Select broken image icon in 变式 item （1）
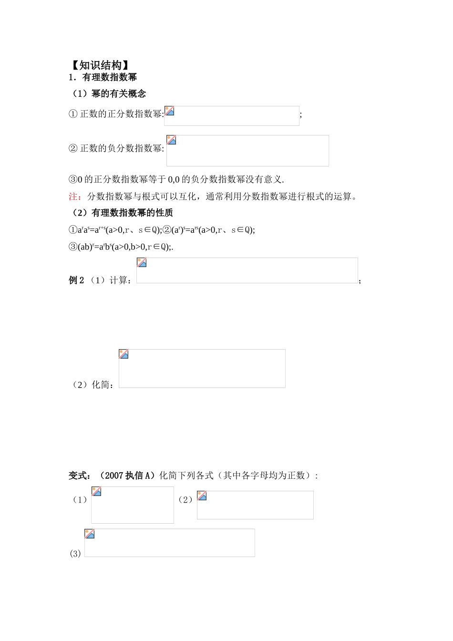Image resolution: width=453 pixels, height=641 pixels. click(x=96, y=492)
